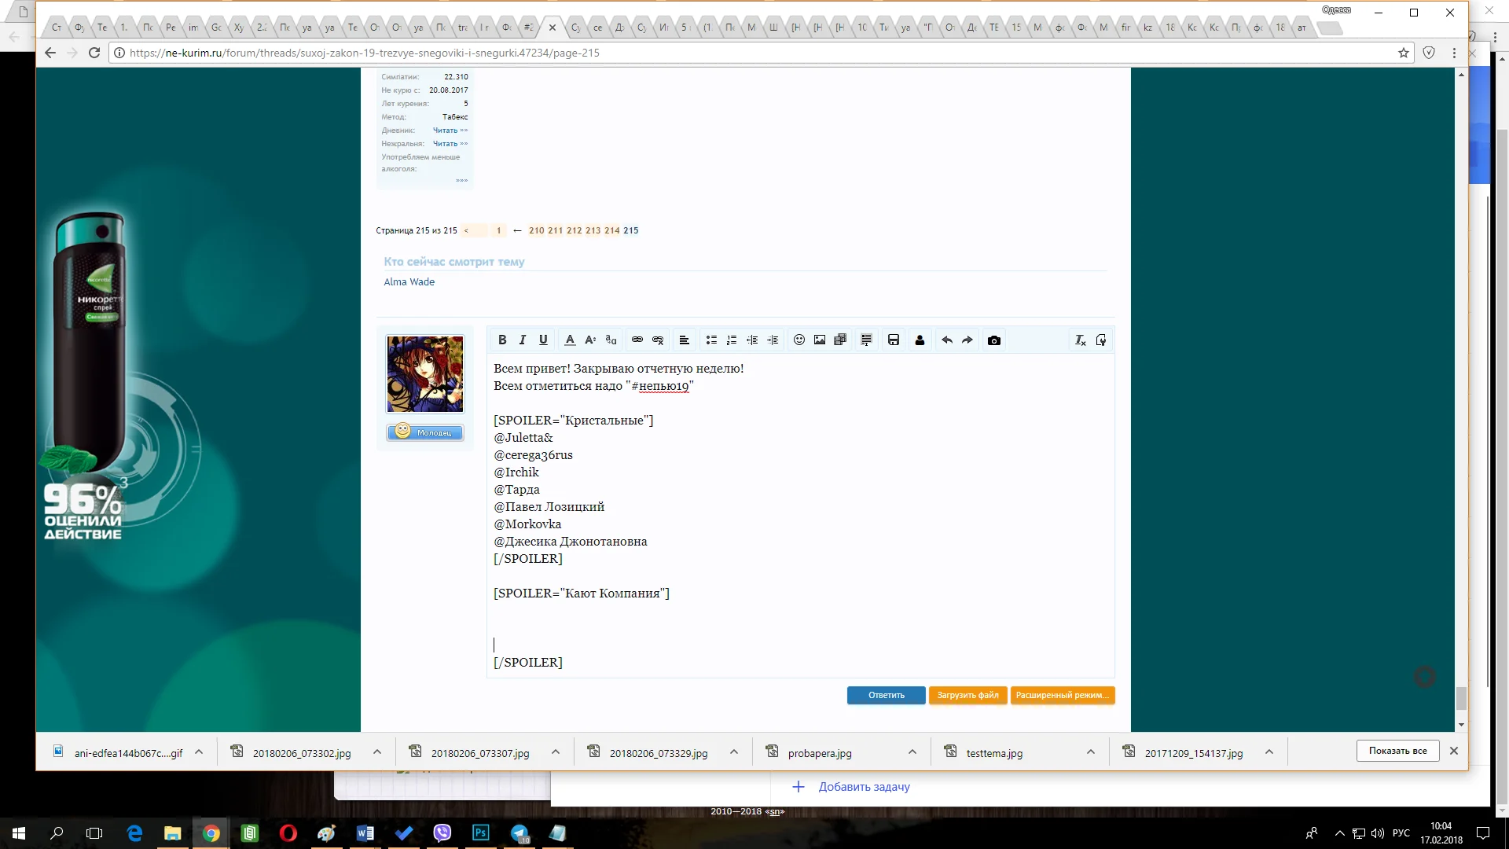
Task: Click the Показать все downloads button
Action: tap(1397, 752)
